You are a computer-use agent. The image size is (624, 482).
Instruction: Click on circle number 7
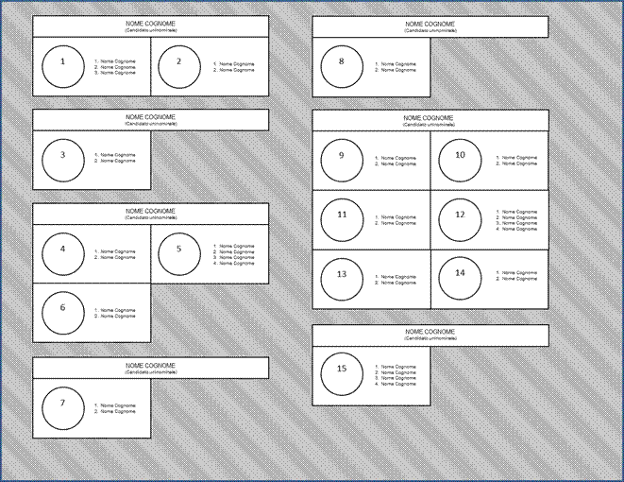coord(63,408)
